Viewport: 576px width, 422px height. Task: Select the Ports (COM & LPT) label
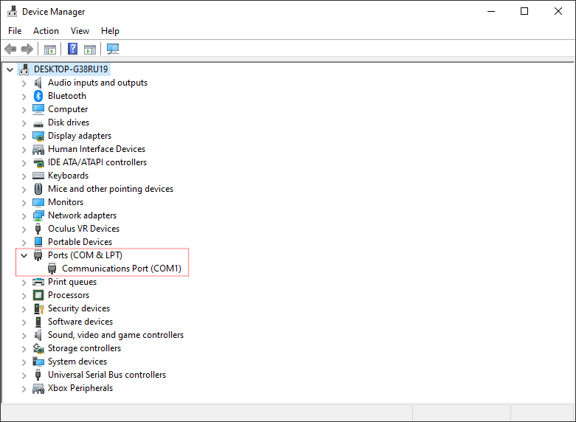coord(85,255)
